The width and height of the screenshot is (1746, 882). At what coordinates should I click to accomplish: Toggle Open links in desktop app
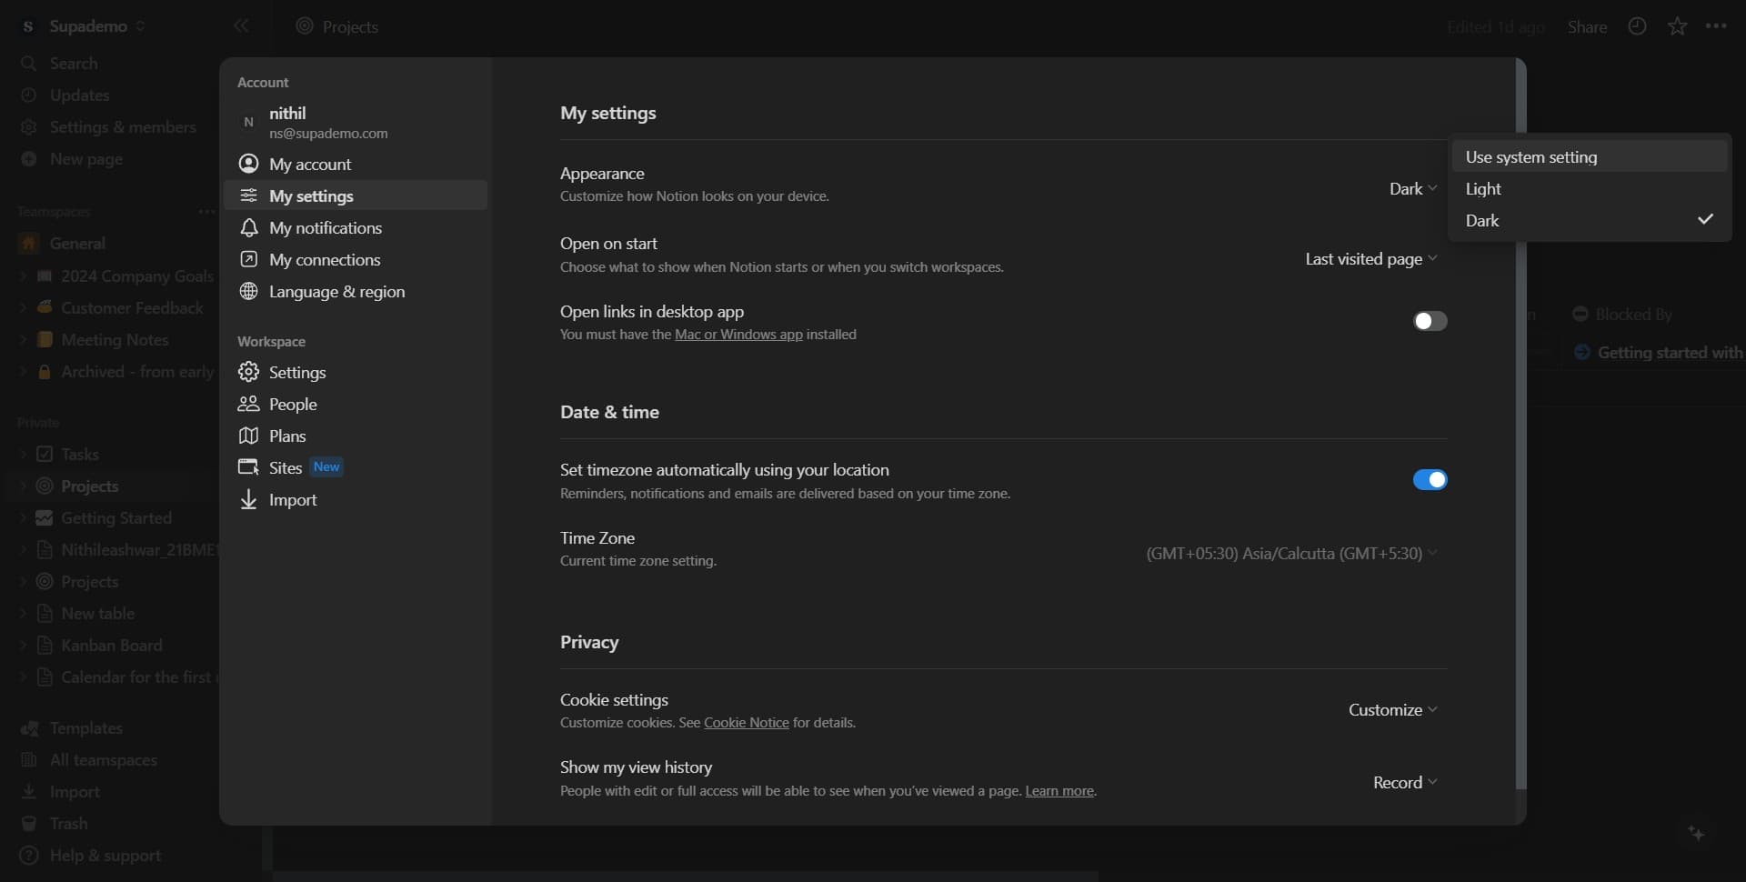point(1430,321)
